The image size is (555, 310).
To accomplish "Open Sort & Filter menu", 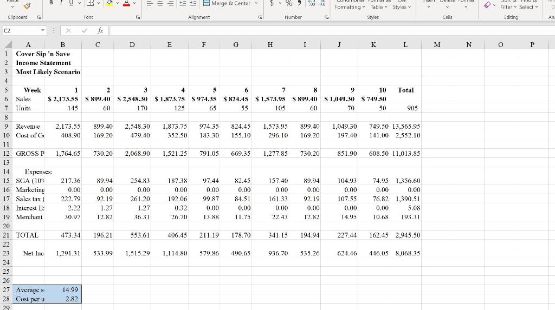I will point(508,5).
